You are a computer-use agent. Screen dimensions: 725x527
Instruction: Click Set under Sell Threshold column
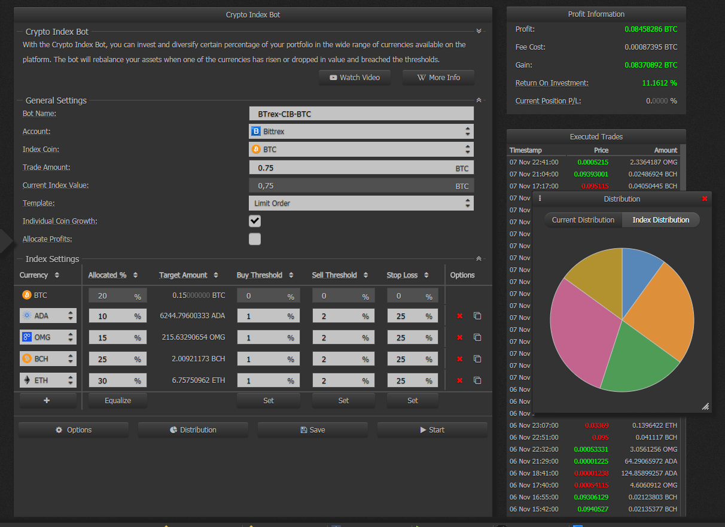(343, 401)
